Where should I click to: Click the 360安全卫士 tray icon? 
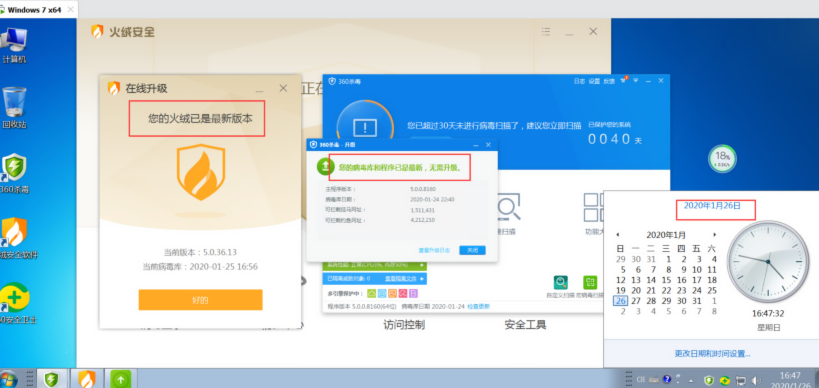725,381
